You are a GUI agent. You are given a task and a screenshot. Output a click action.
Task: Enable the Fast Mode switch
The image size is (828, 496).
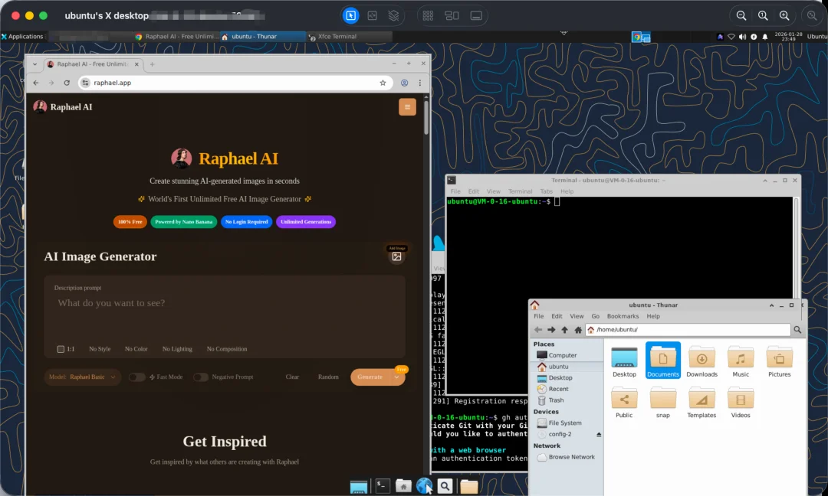pyautogui.click(x=137, y=377)
